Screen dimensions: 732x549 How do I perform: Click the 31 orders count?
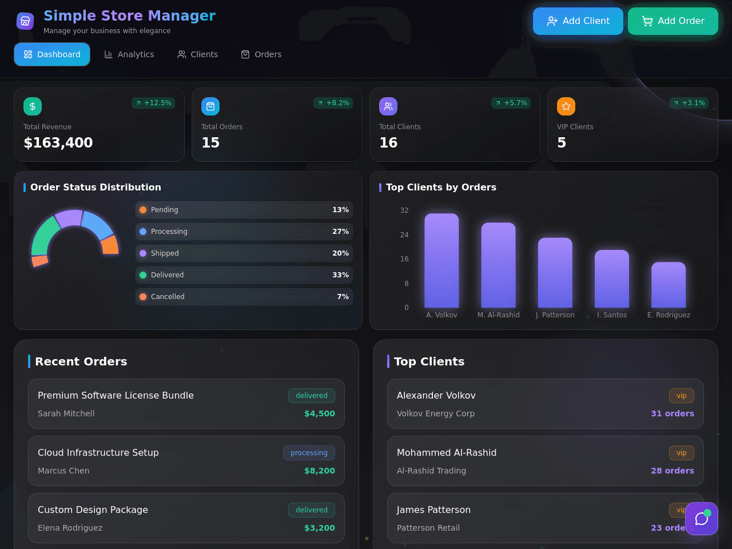click(x=673, y=413)
